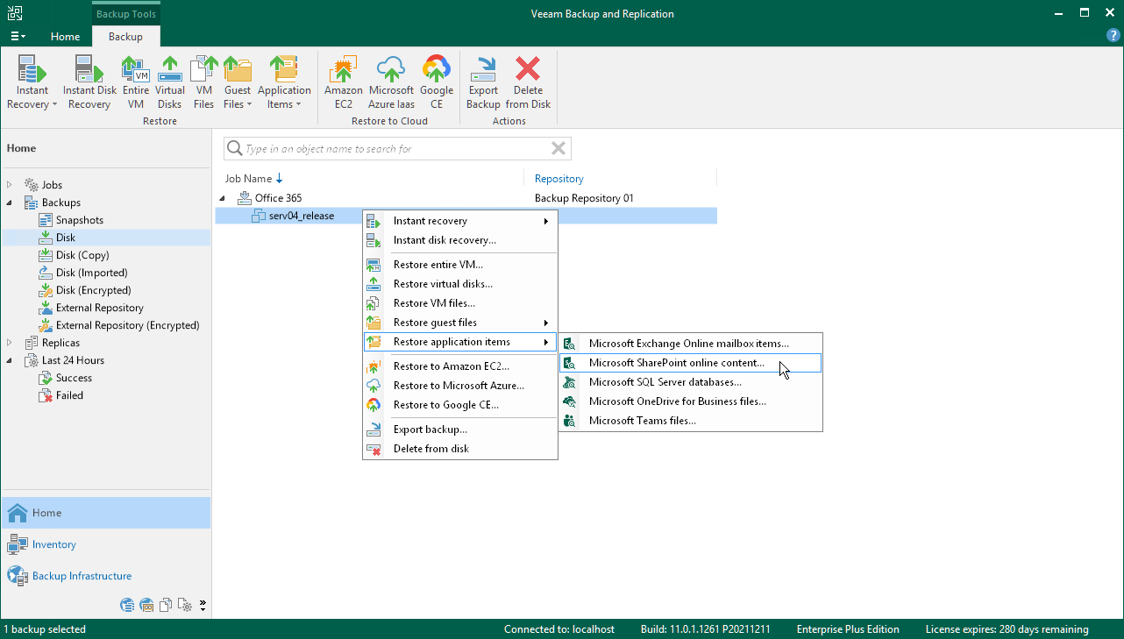
Task: Open the Backup Infrastructure view
Action: [x=82, y=576]
